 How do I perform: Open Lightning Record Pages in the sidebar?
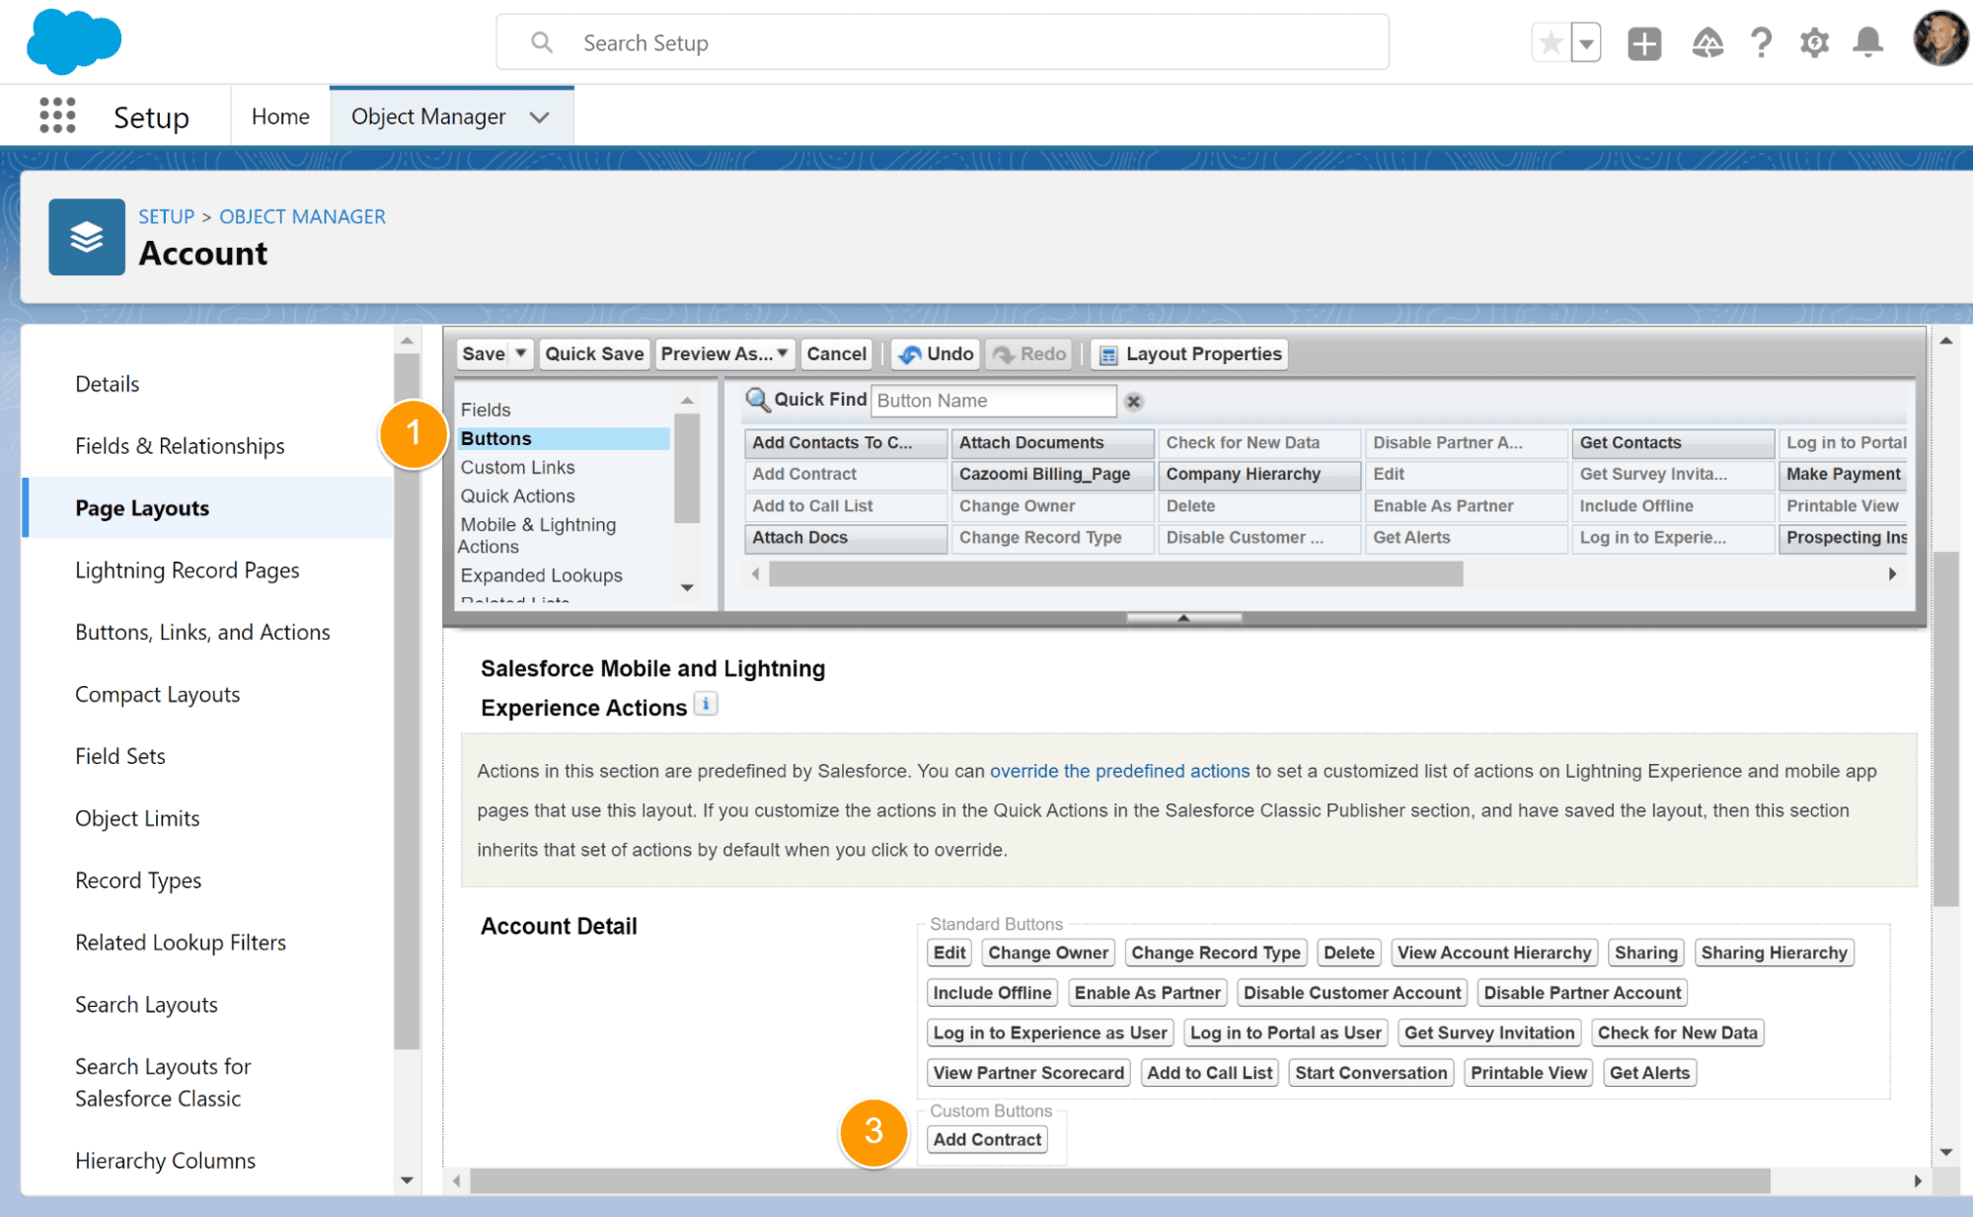(187, 570)
